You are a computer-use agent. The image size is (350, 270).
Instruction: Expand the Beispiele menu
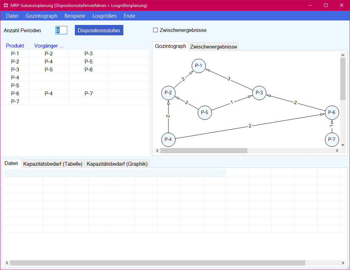point(75,16)
